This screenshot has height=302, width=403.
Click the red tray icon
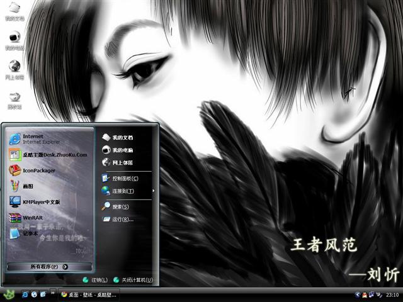[x=365, y=294]
